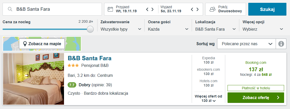The width and height of the screenshot is (290, 109).
Task: Open the hotel room photo thumbnail
Action: pos(34,79)
